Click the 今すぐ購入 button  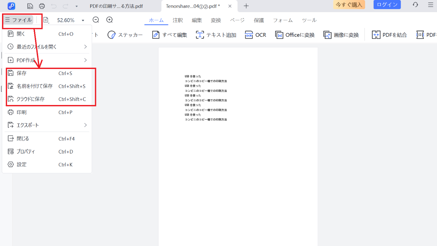pyautogui.click(x=349, y=5)
